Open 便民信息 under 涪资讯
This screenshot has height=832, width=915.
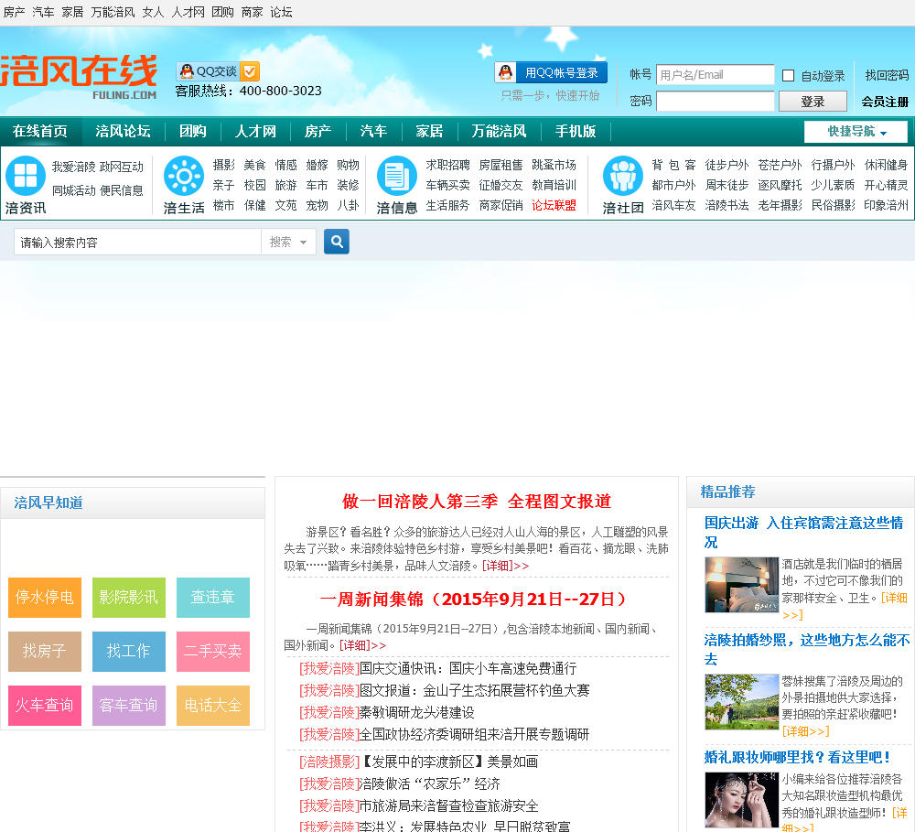[122, 190]
